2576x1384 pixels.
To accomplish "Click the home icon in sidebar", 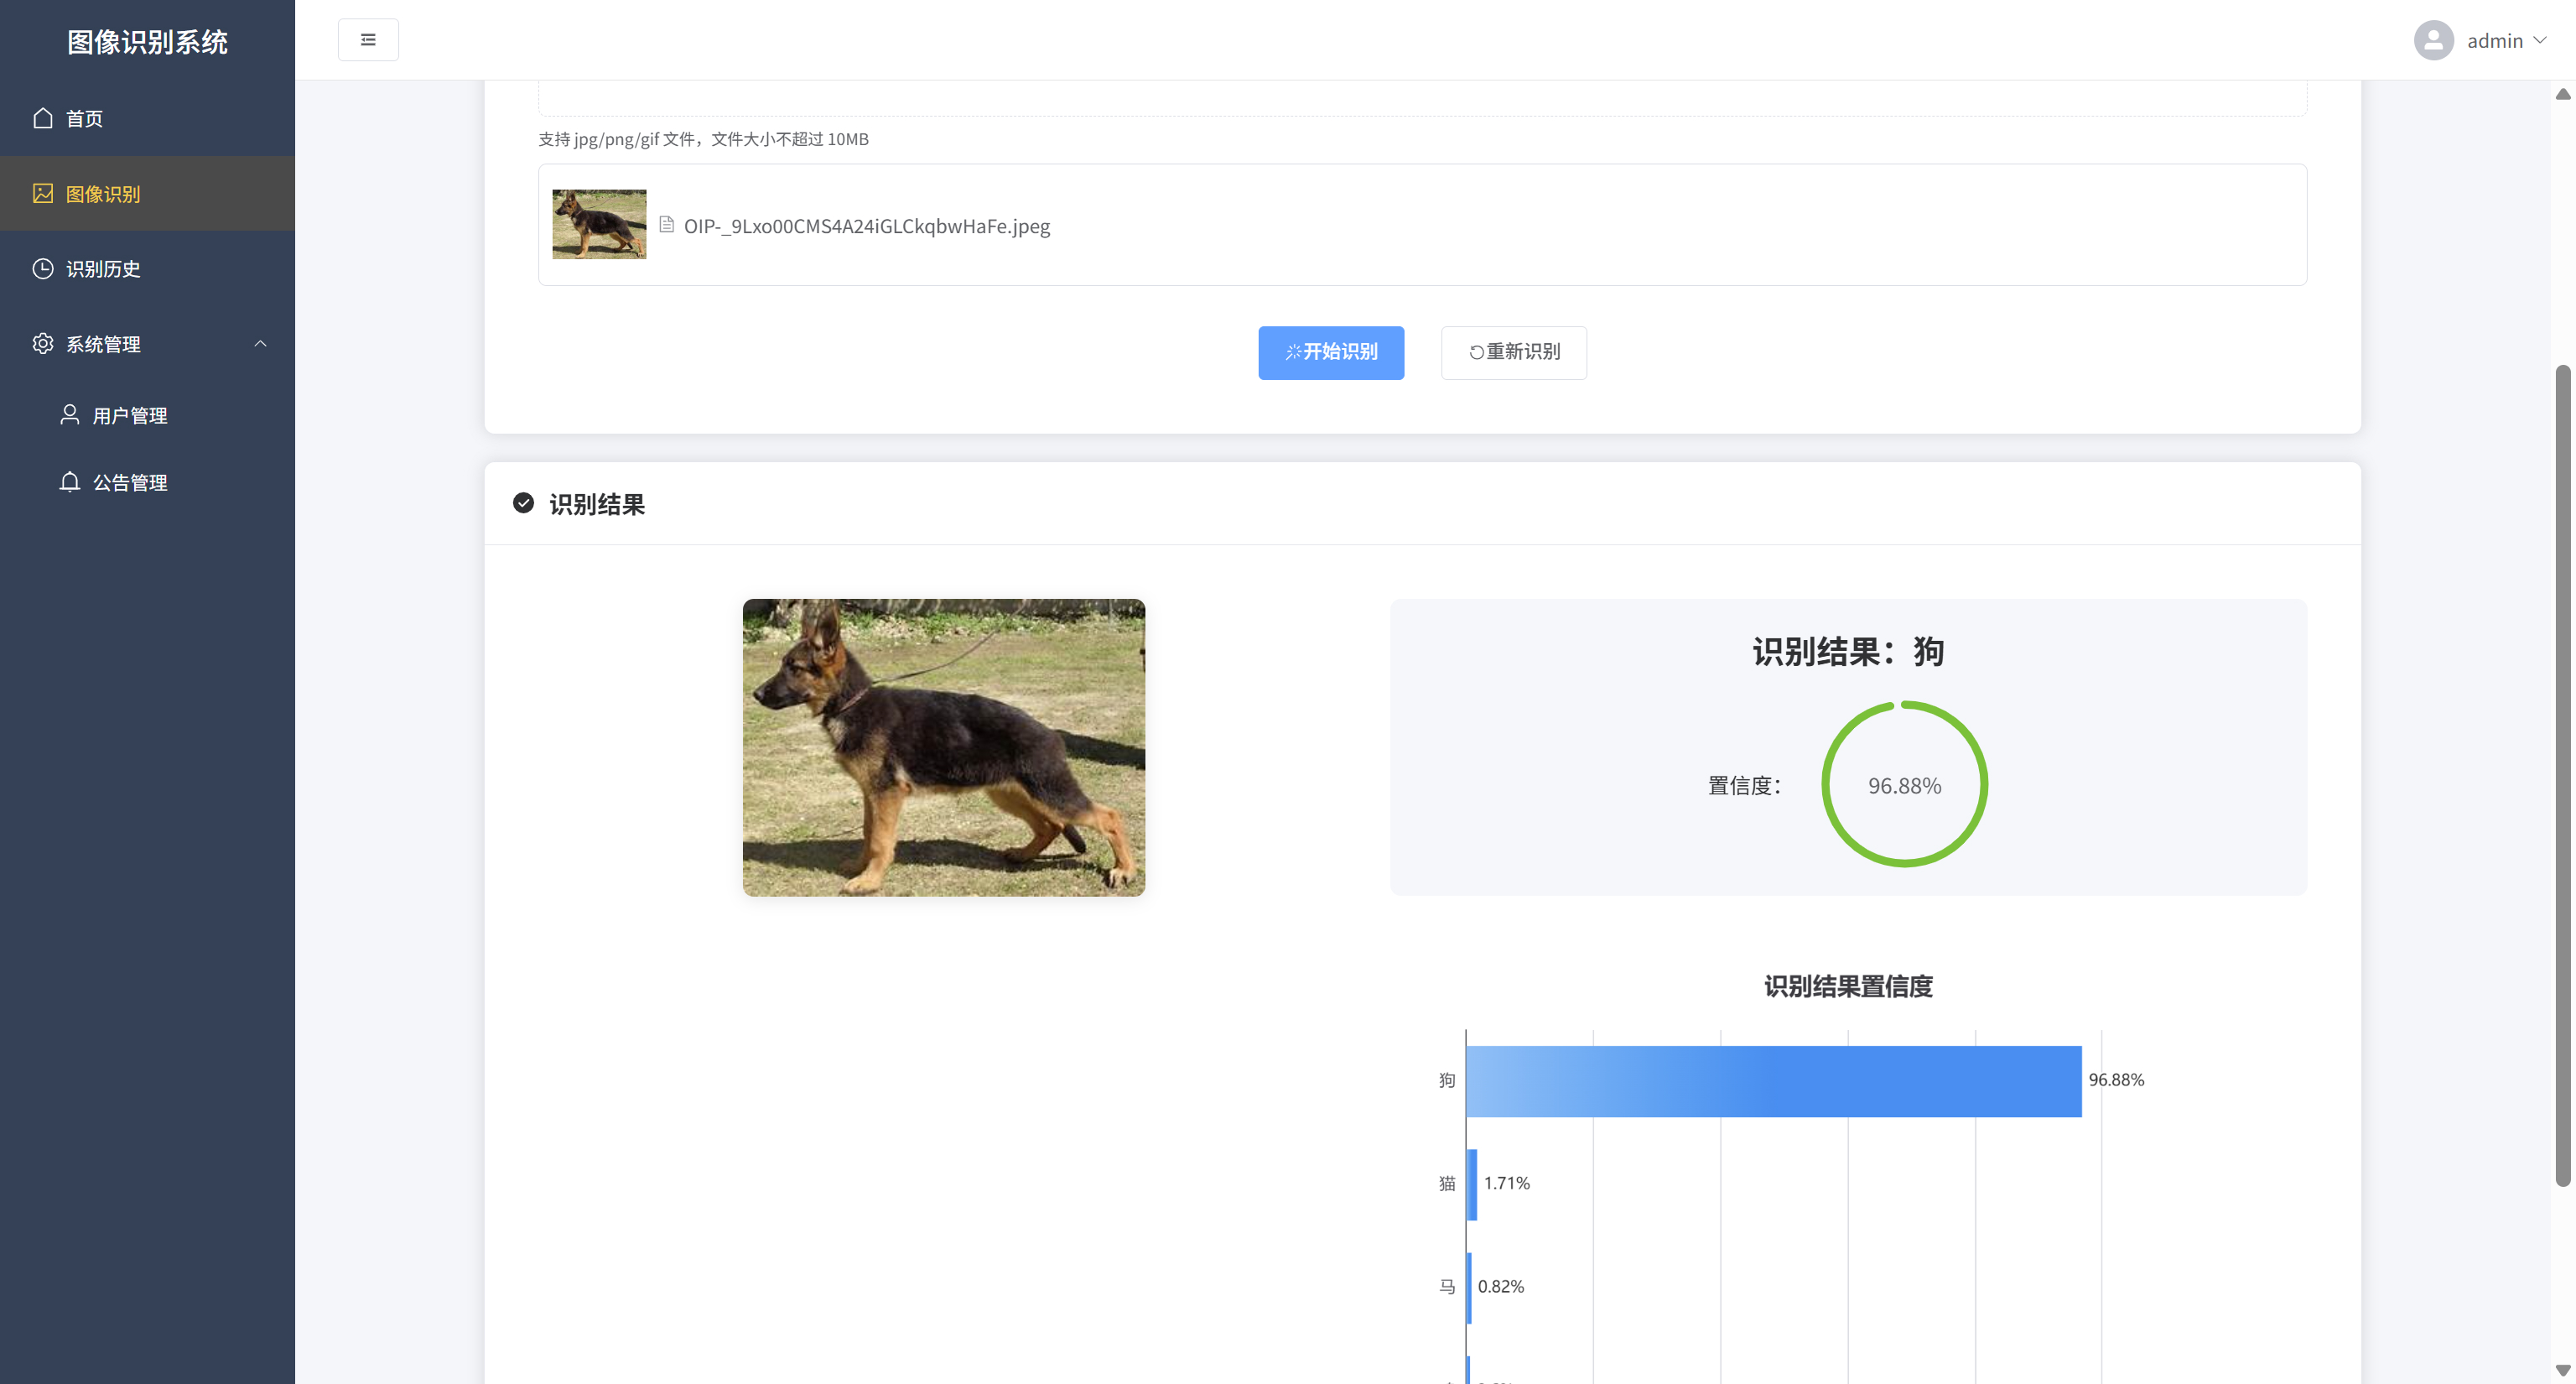I will pos(43,118).
